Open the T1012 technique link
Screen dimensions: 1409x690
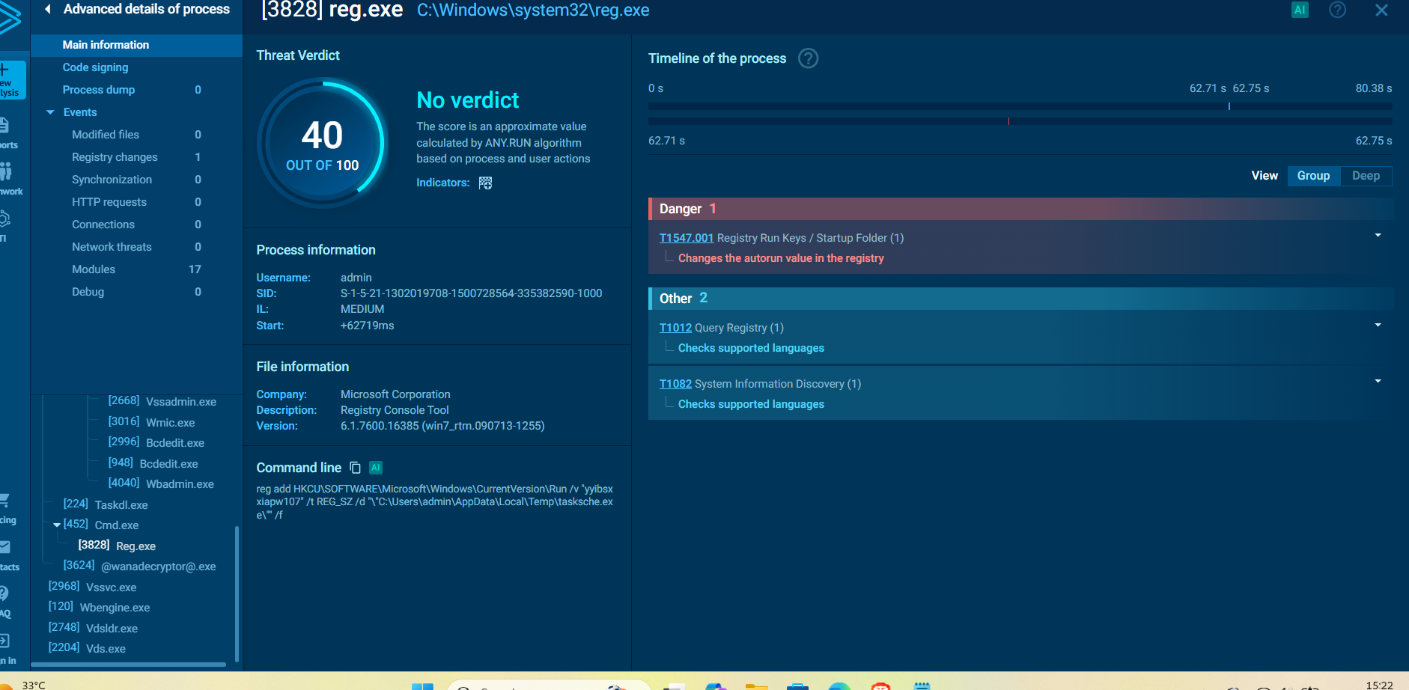click(x=675, y=328)
